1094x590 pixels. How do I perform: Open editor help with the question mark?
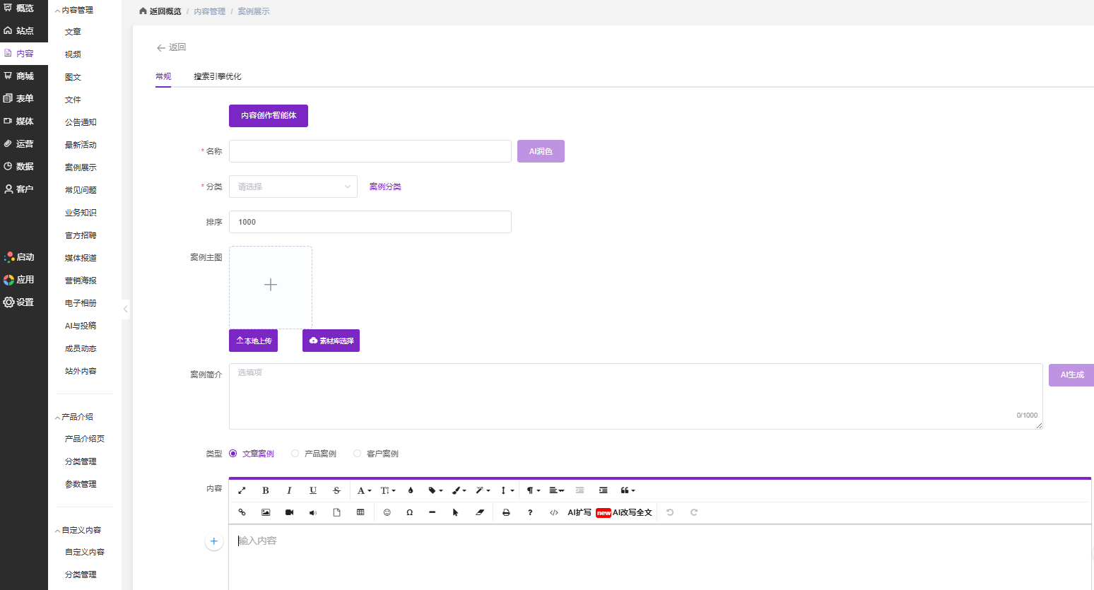(x=530, y=512)
